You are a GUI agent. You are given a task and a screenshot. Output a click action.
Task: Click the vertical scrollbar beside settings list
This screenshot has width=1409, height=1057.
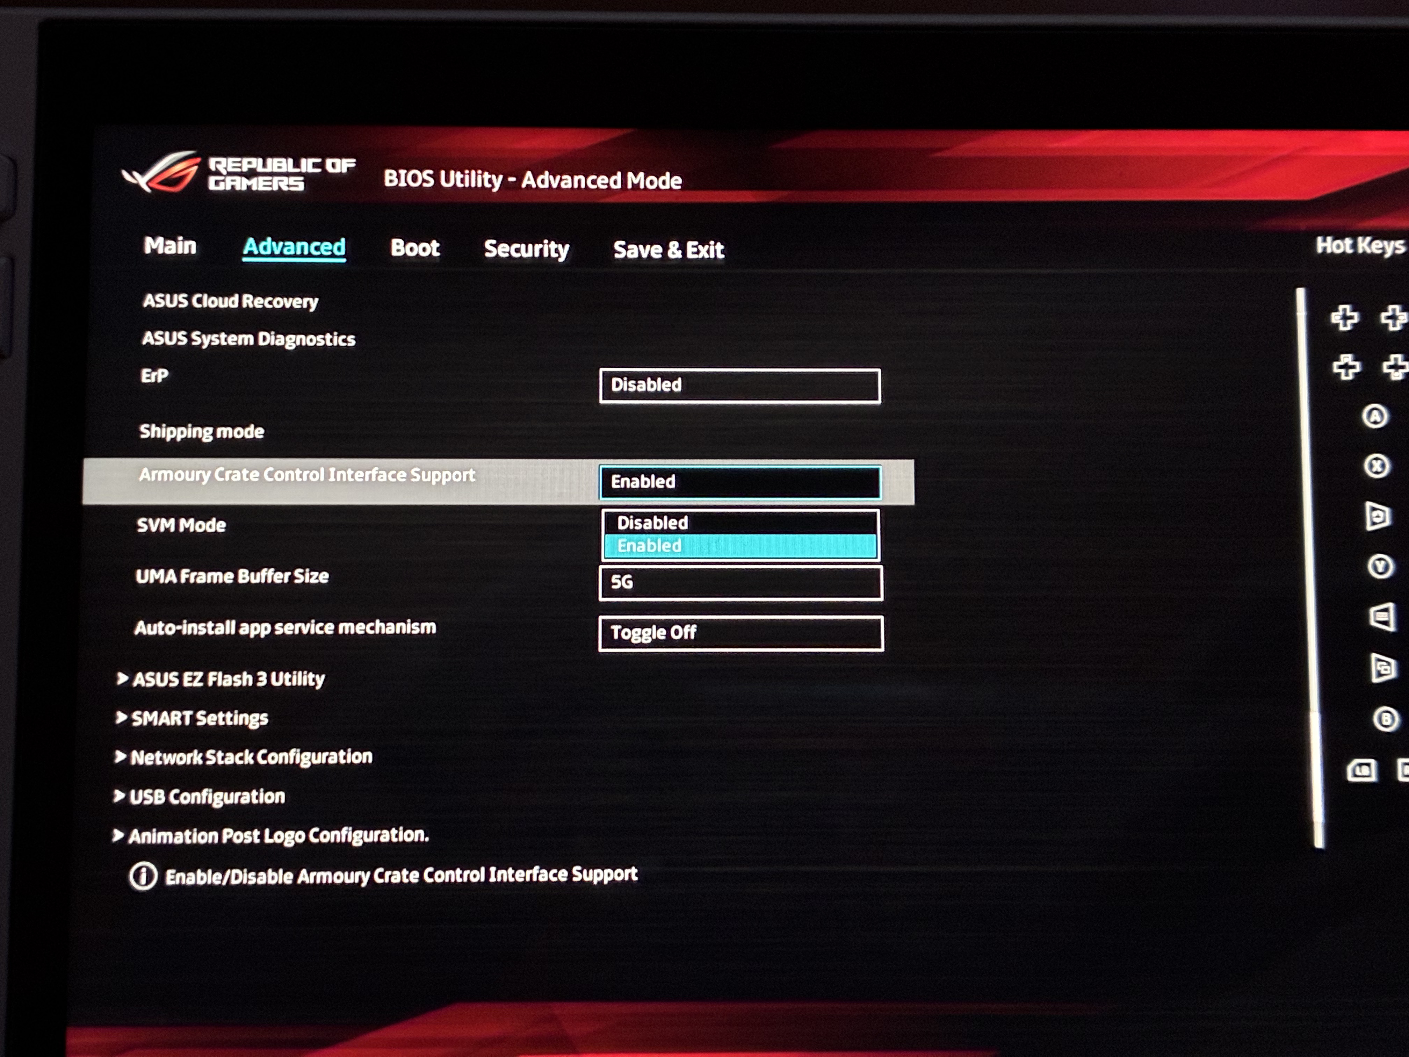point(1309,567)
